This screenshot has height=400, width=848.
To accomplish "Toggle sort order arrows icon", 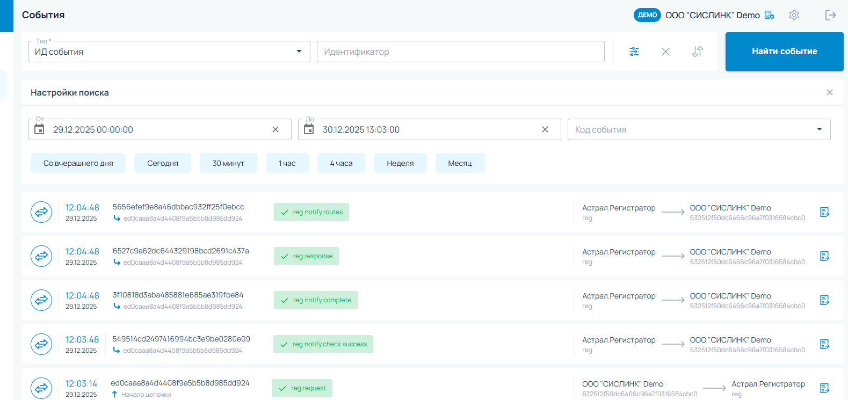I will (697, 52).
